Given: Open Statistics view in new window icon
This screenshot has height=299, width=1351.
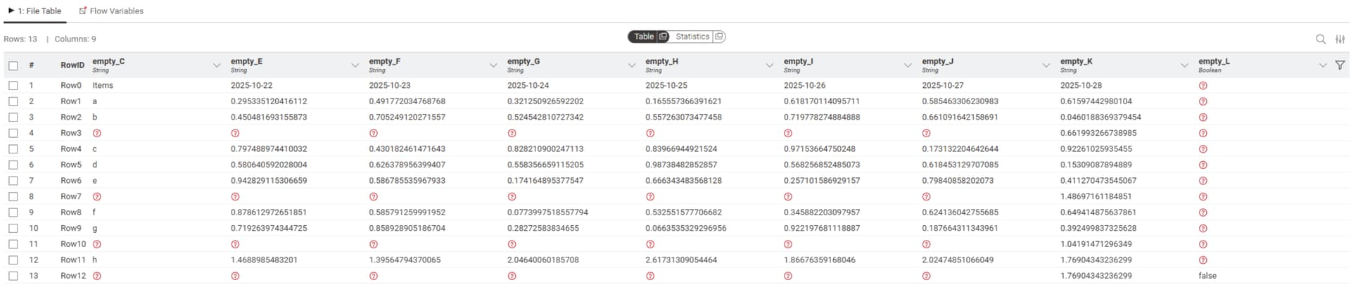Looking at the screenshot, I should [x=718, y=37].
